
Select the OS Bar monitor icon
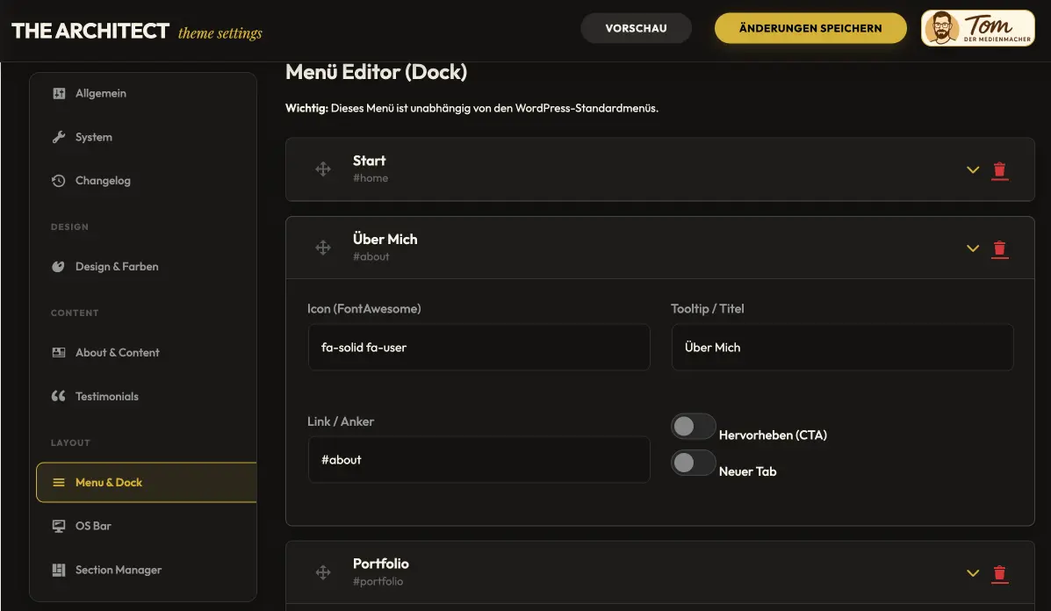coord(59,525)
